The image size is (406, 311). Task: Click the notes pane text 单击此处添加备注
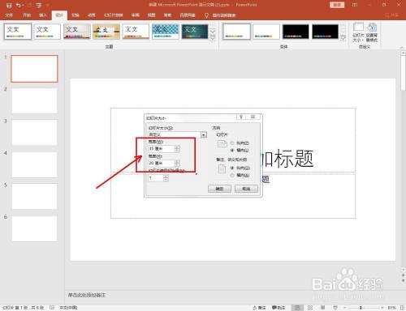(x=87, y=295)
